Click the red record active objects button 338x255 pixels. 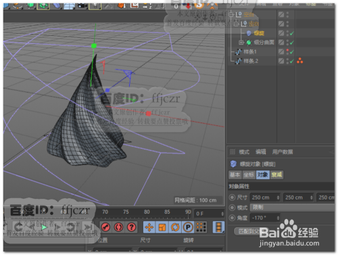[105, 227]
